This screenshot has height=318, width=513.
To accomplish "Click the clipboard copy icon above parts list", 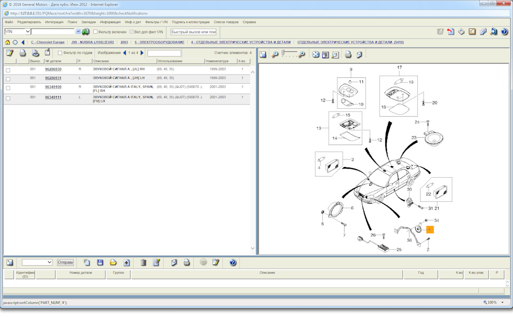I will [48, 52].
